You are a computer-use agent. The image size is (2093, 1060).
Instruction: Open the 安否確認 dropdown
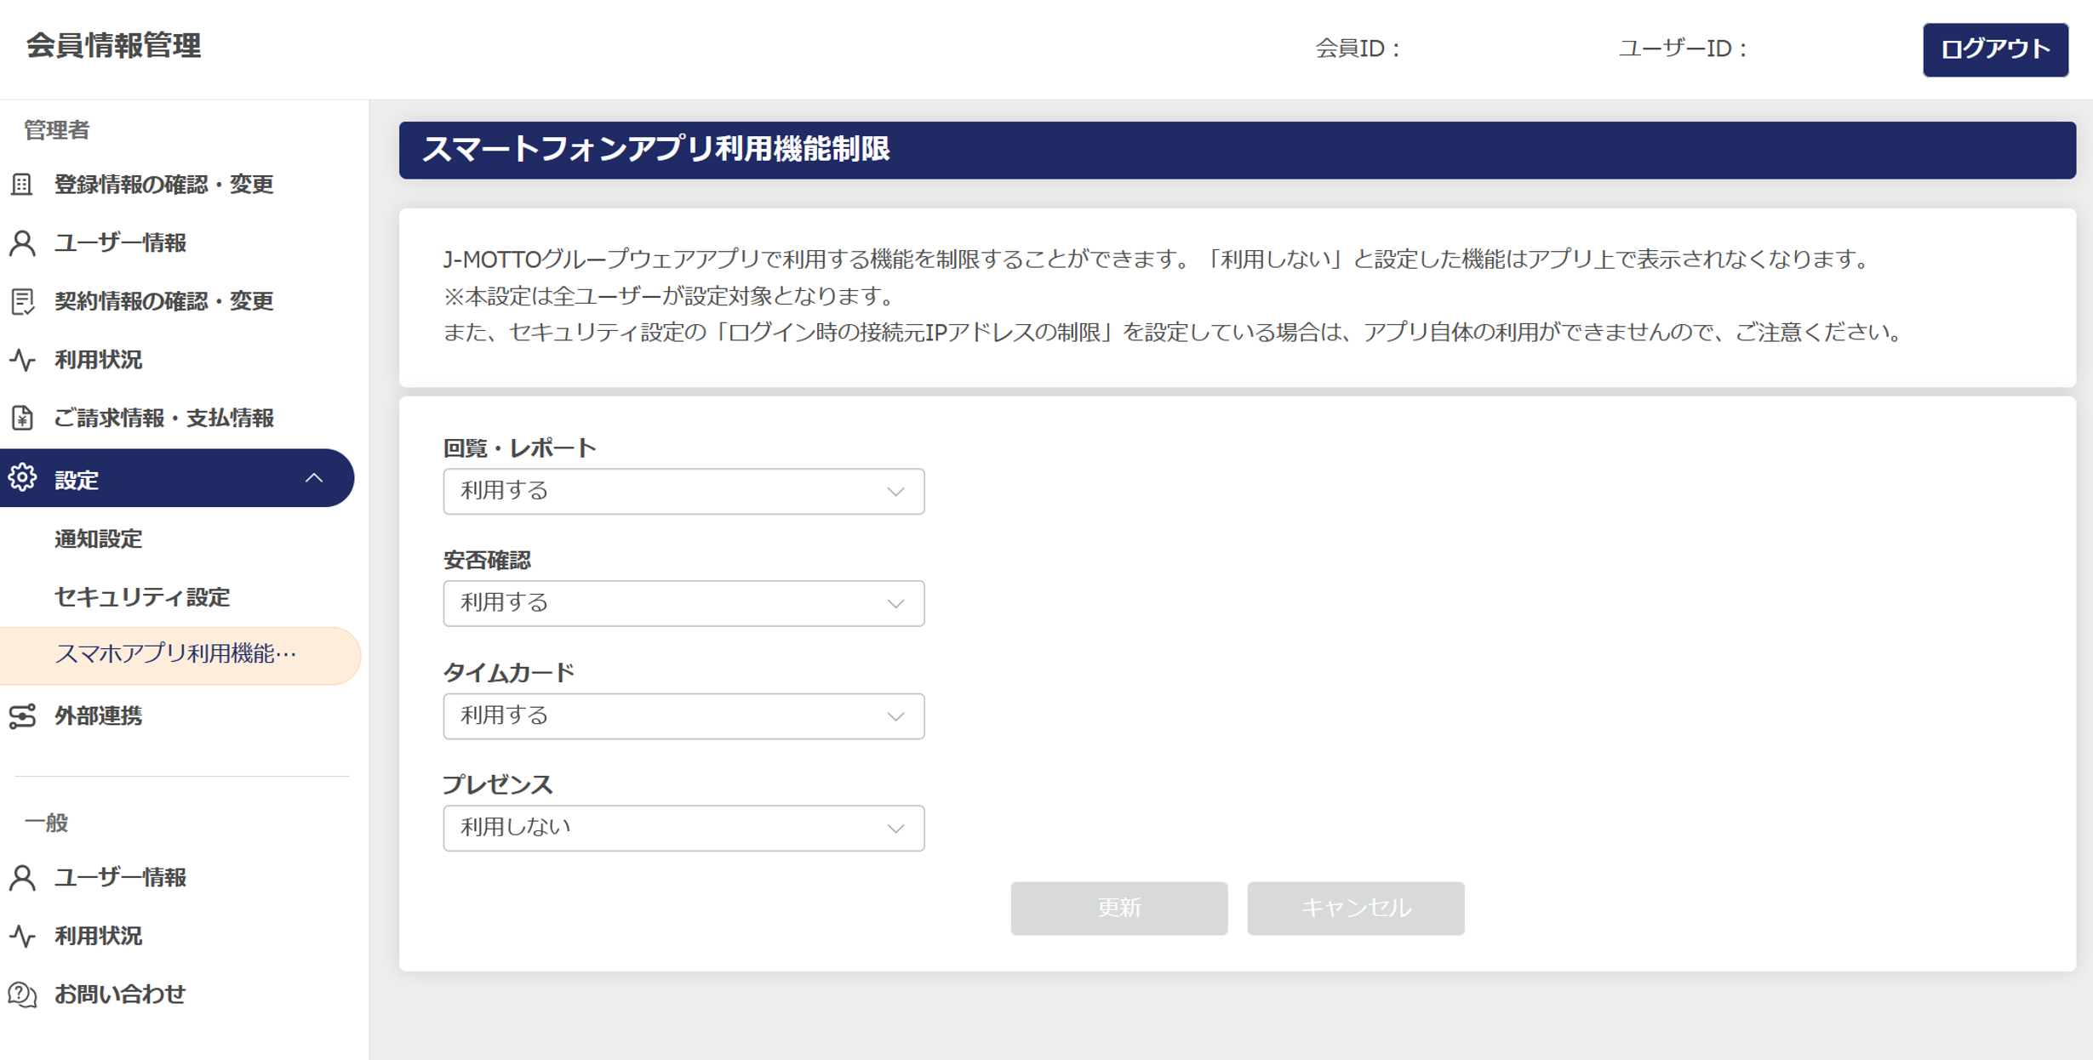(683, 603)
